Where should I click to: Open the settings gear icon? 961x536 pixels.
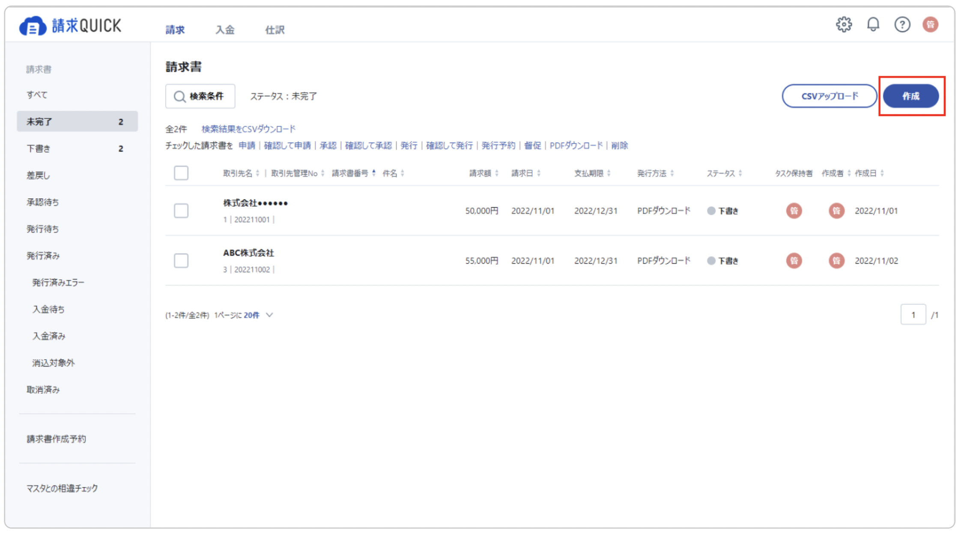pos(844,24)
